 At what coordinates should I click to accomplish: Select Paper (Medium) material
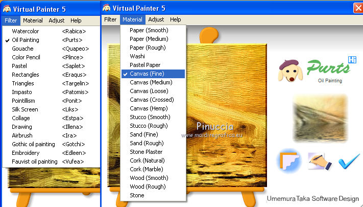pyautogui.click(x=153, y=39)
